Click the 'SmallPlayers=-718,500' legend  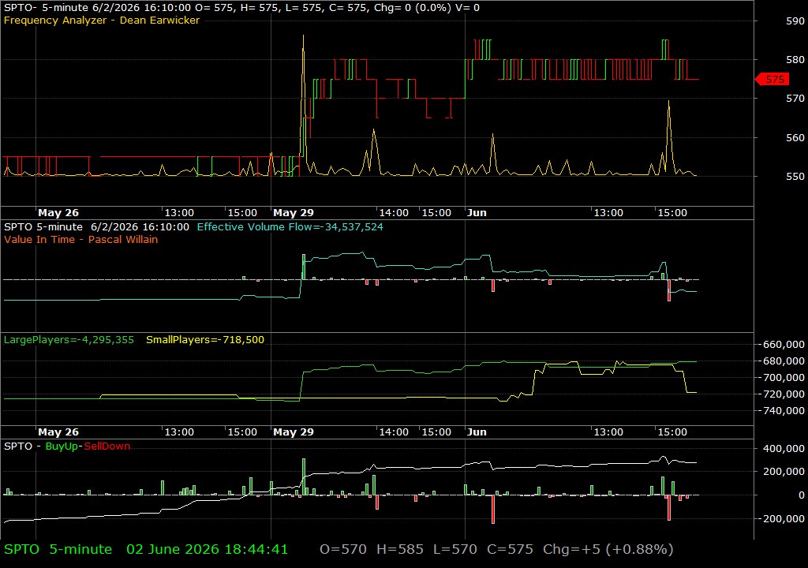click(x=205, y=340)
